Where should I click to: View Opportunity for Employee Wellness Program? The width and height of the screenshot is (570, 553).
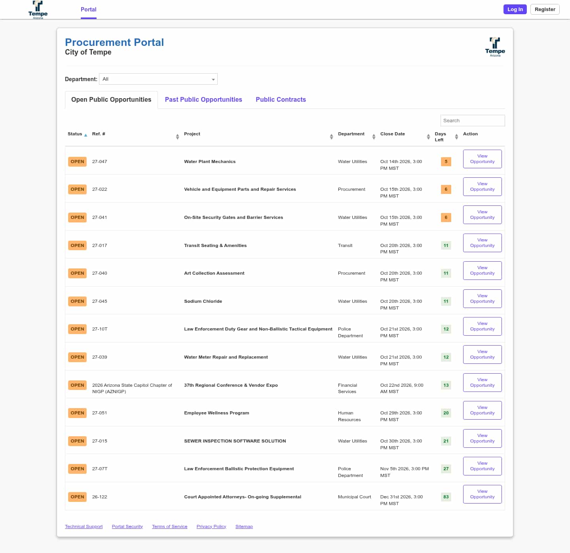[482, 410]
